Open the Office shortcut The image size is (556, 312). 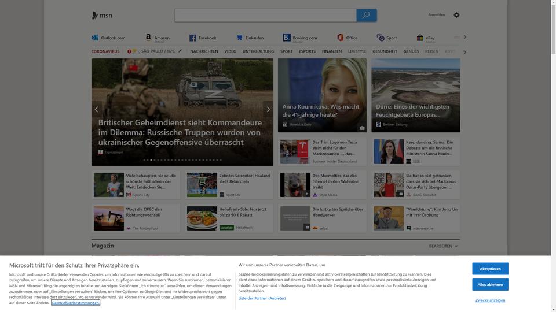(x=348, y=38)
